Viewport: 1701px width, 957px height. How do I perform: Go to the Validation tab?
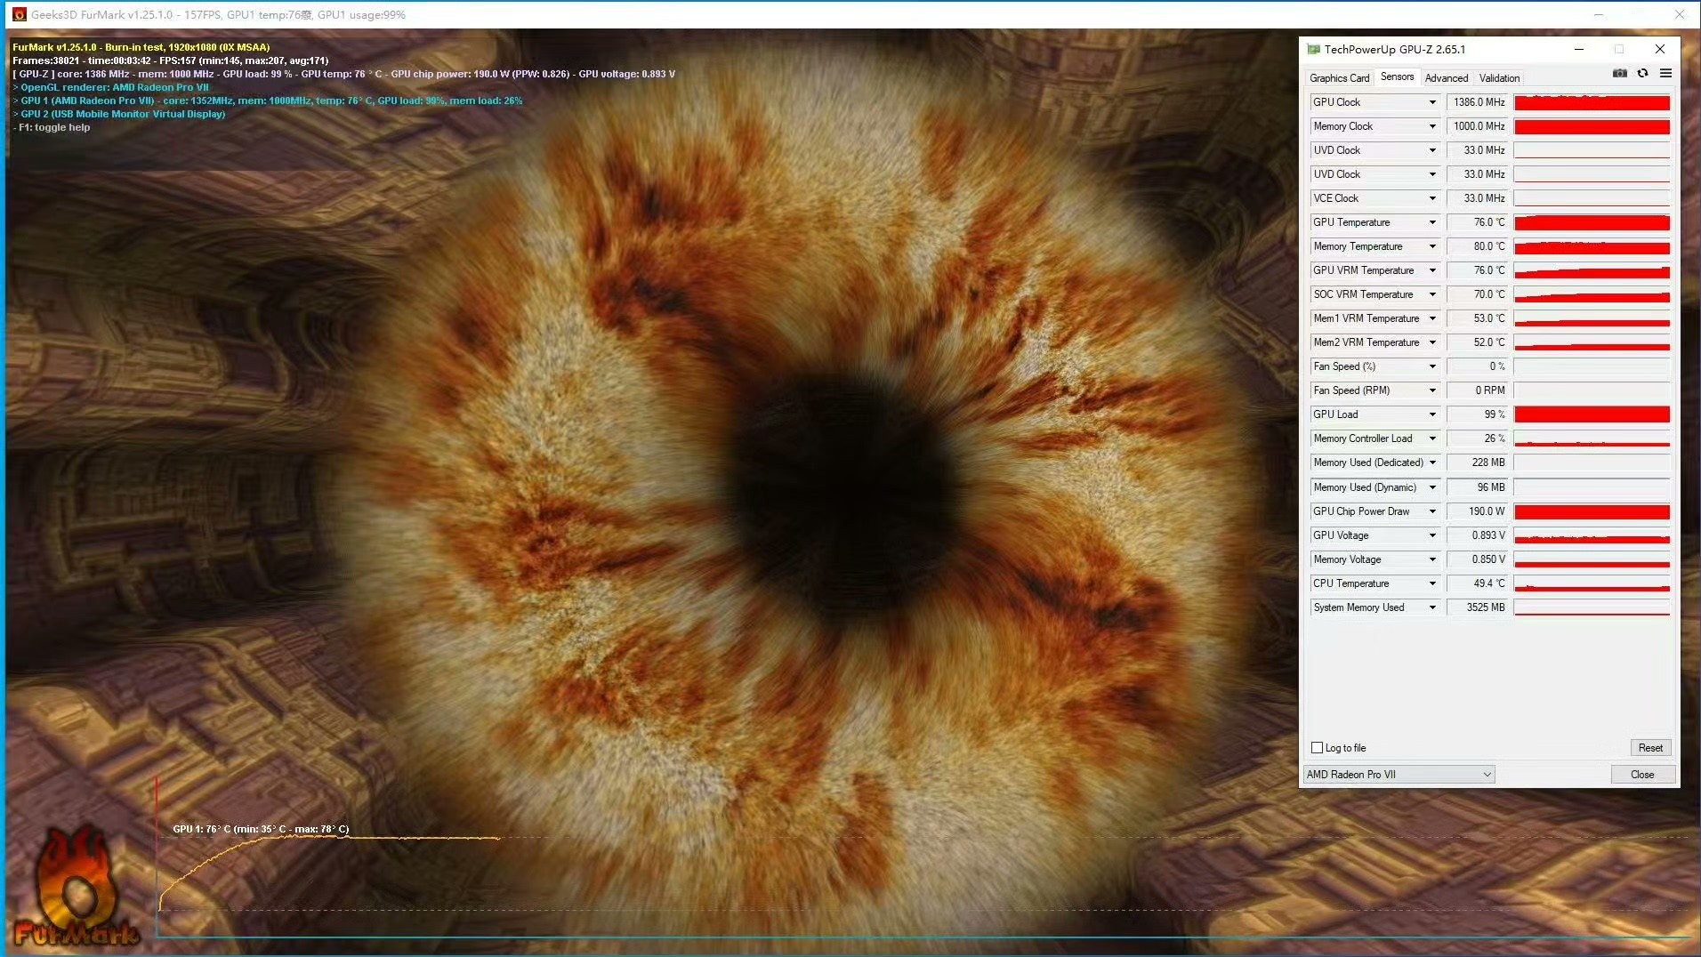pos(1499,78)
